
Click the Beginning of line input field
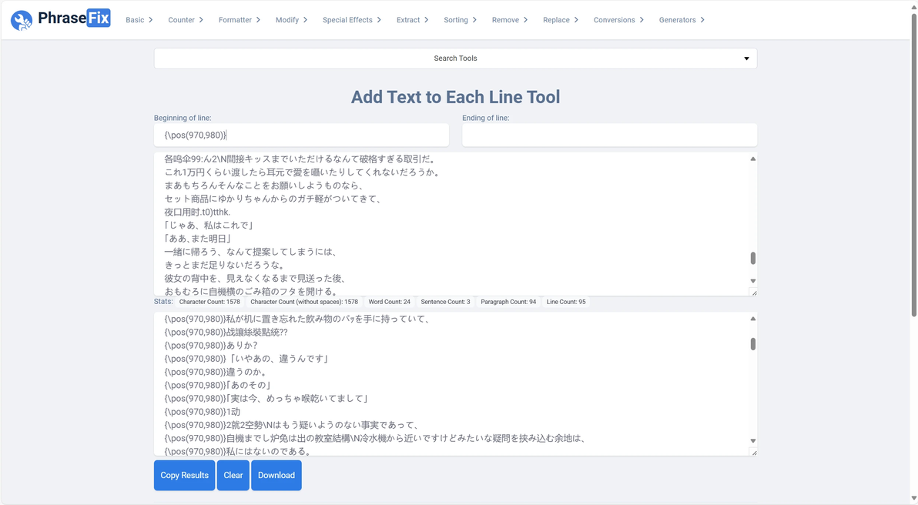[302, 135]
